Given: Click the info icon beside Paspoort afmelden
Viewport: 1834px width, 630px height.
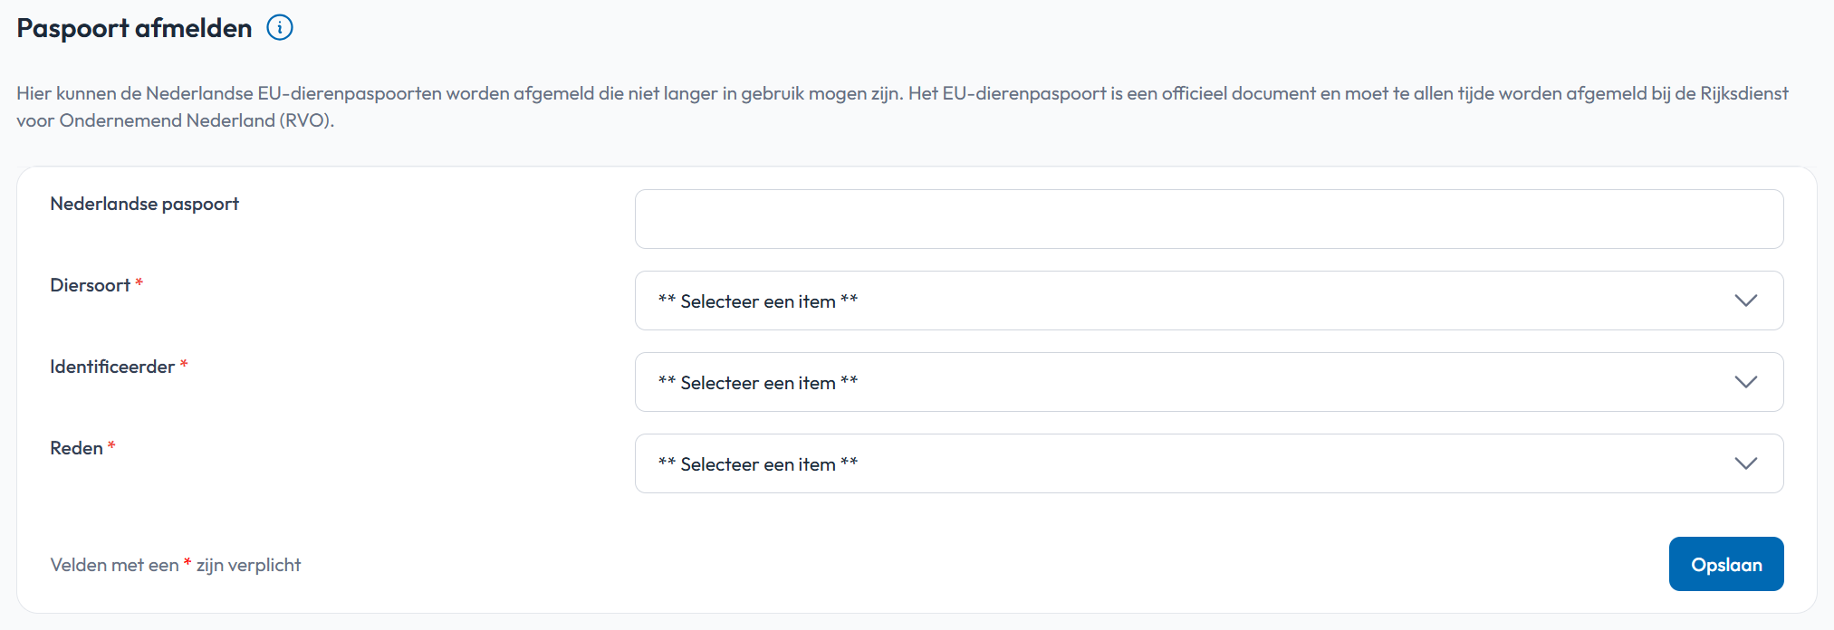Looking at the screenshot, I should coord(280,28).
